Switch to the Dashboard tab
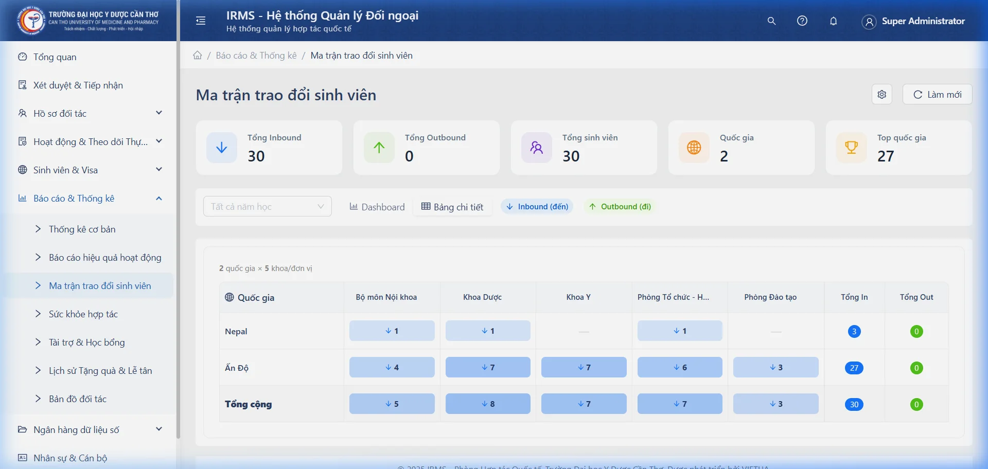Viewport: 988px width, 469px height. (x=377, y=207)
